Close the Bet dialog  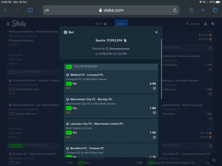pos(156,32)
